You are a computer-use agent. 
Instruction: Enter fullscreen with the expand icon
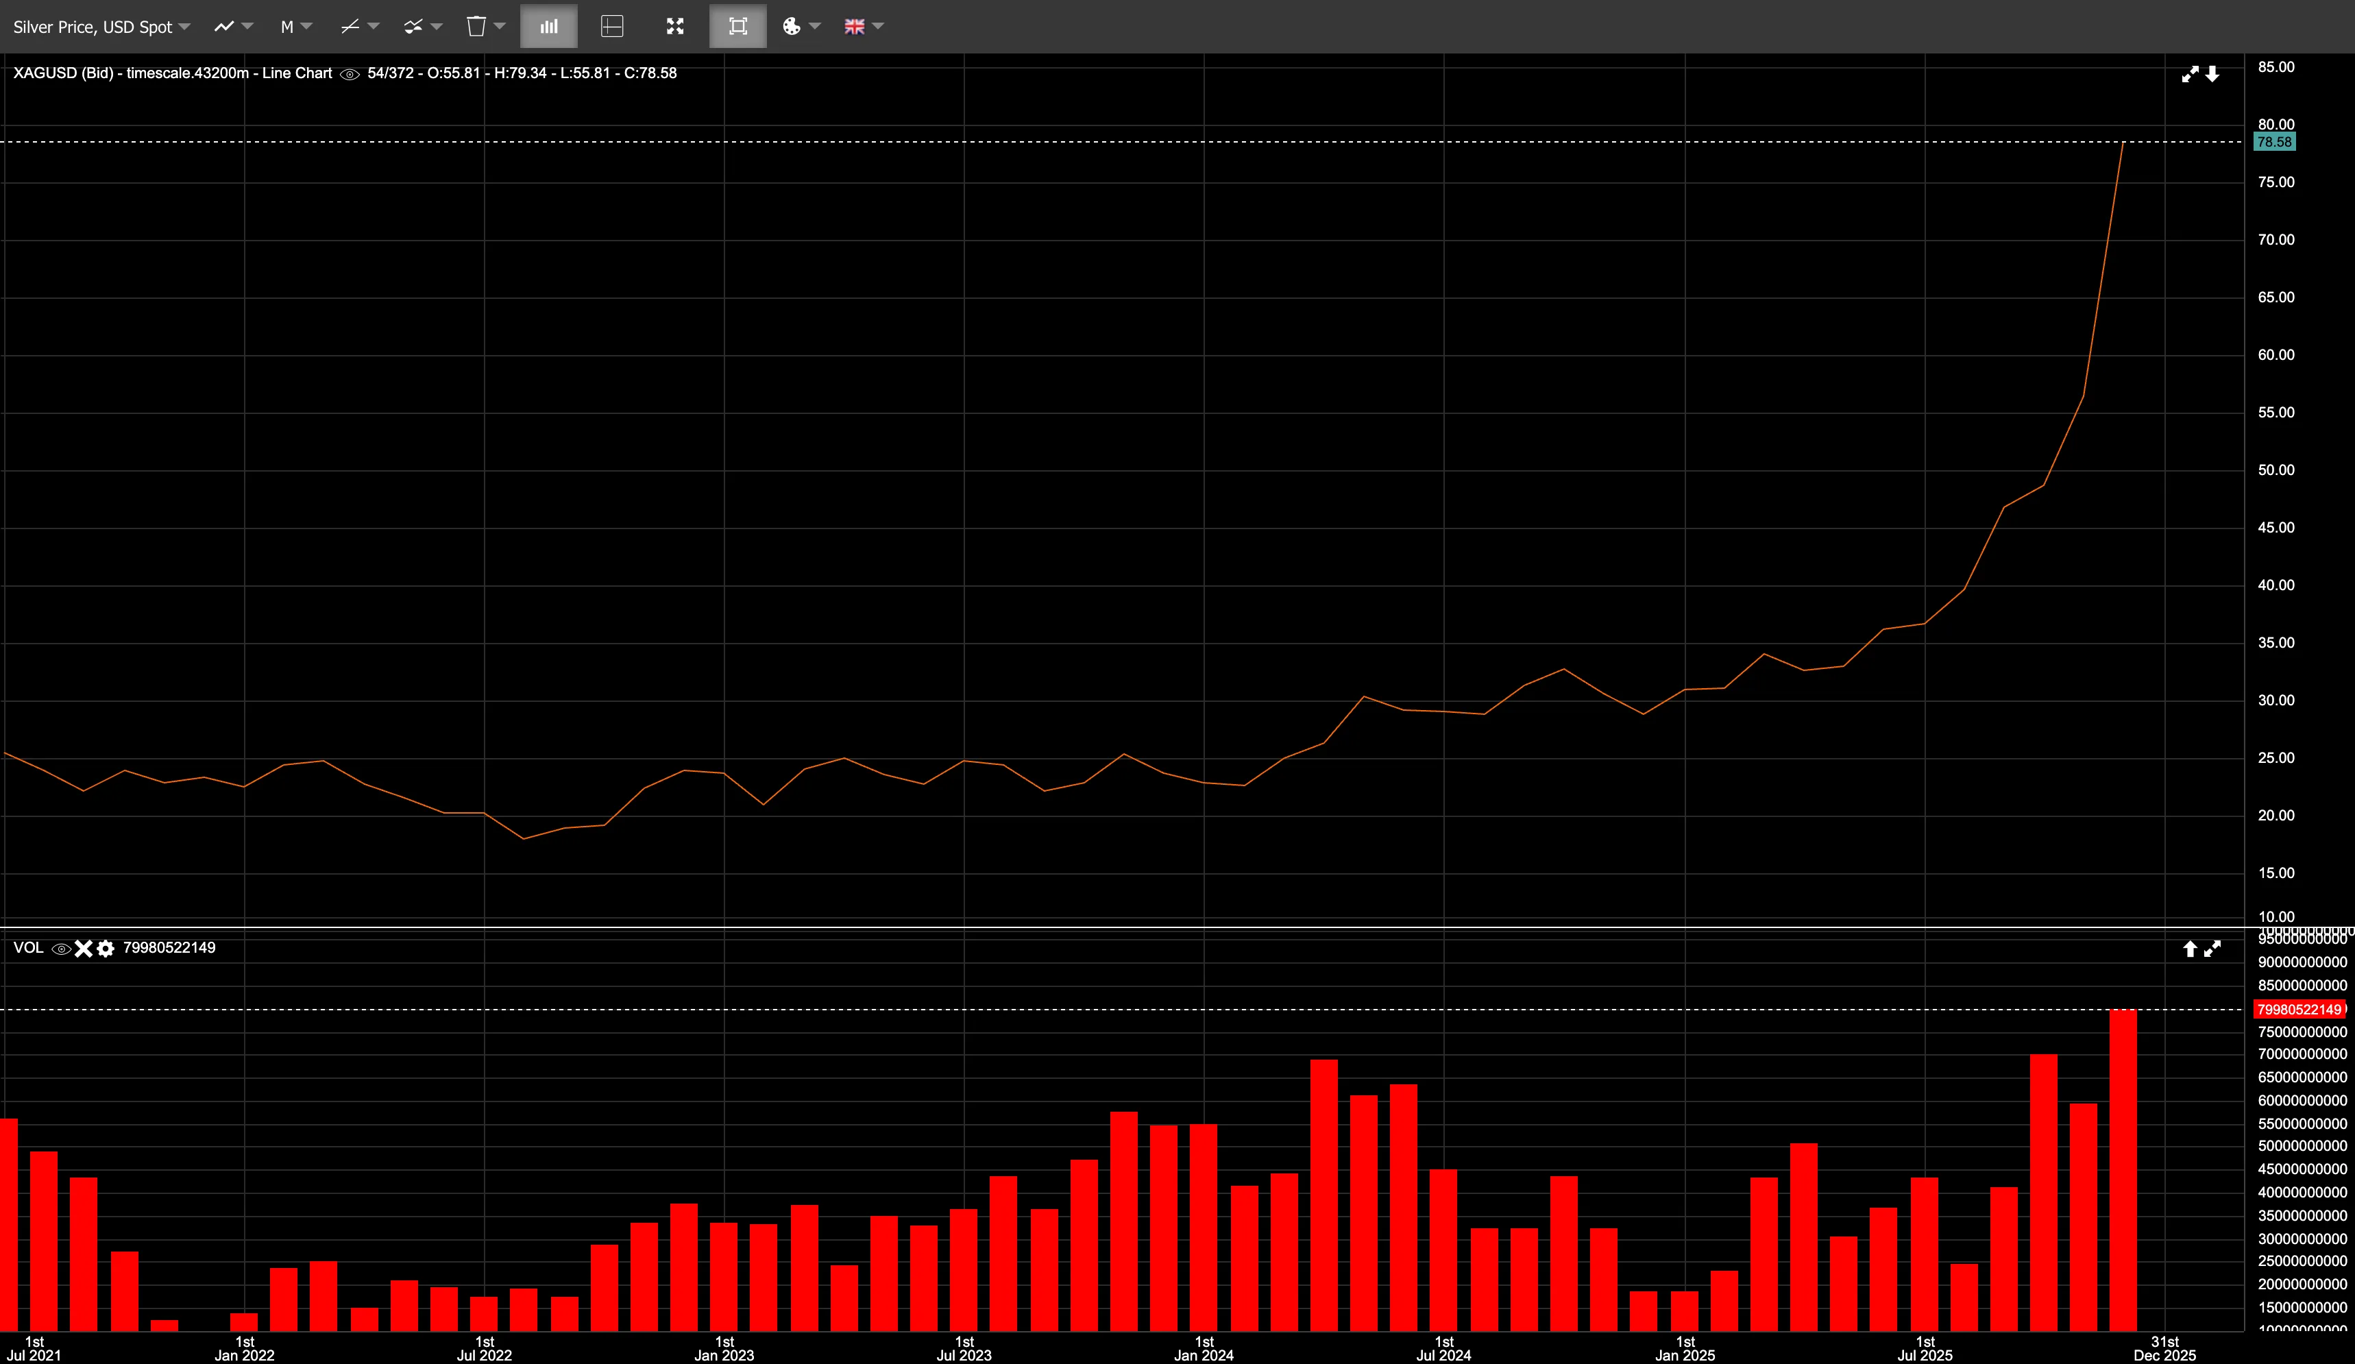pyautogui.click(x=674, y=26)
